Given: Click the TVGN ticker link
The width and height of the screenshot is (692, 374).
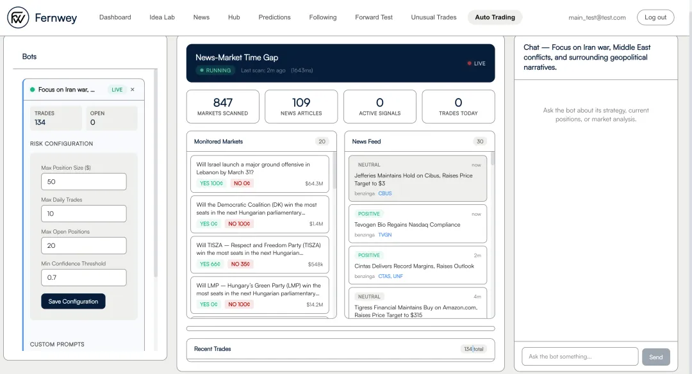Looking at the screenshot, I should pos(385,235).
